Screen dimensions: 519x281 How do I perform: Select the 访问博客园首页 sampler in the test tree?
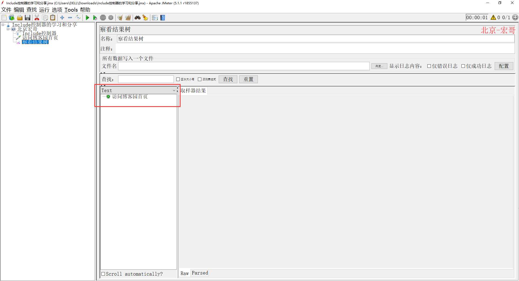pos(40,38)
